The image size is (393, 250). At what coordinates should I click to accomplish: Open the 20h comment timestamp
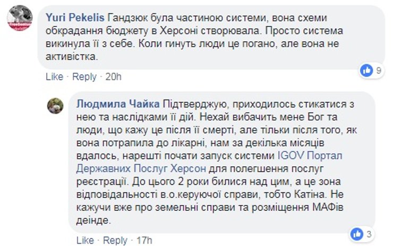[x=113, y=77]
